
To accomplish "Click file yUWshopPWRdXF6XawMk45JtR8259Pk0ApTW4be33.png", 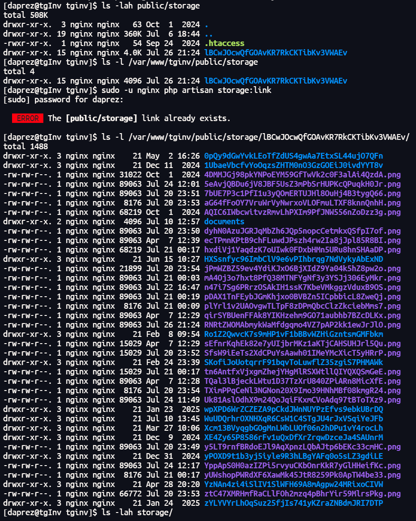I will 303,475.
